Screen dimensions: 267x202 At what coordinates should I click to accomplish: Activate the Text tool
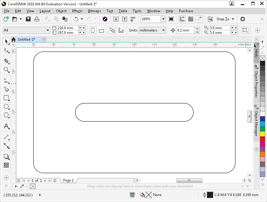[x=6, y=127]
